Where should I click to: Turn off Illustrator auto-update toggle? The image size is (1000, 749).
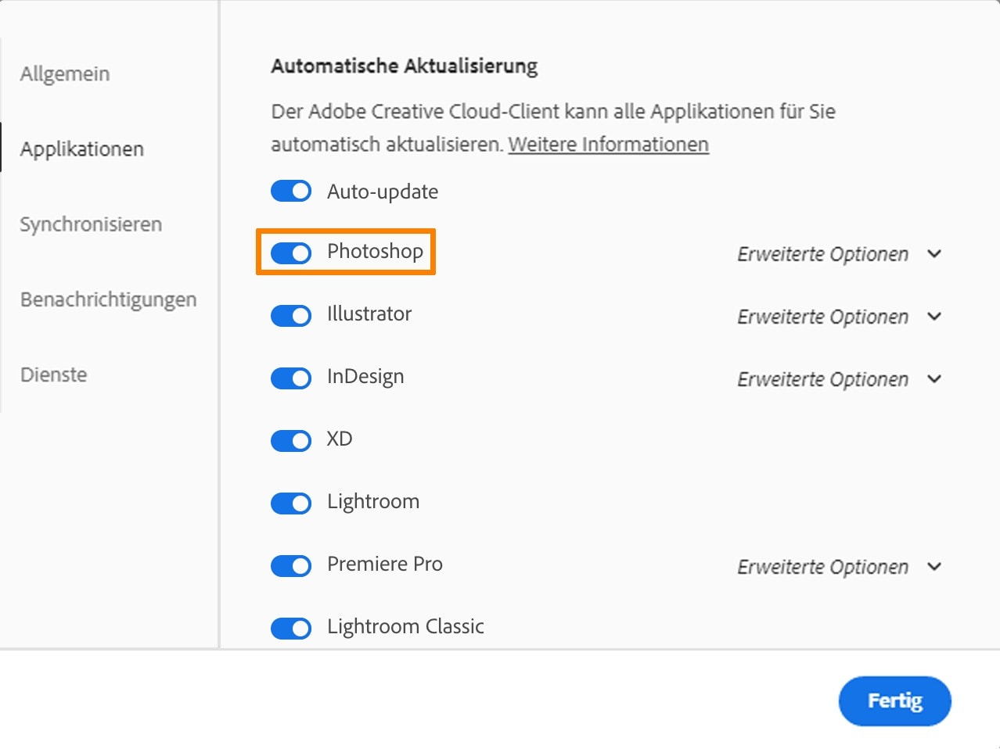[x=291, y=316]
